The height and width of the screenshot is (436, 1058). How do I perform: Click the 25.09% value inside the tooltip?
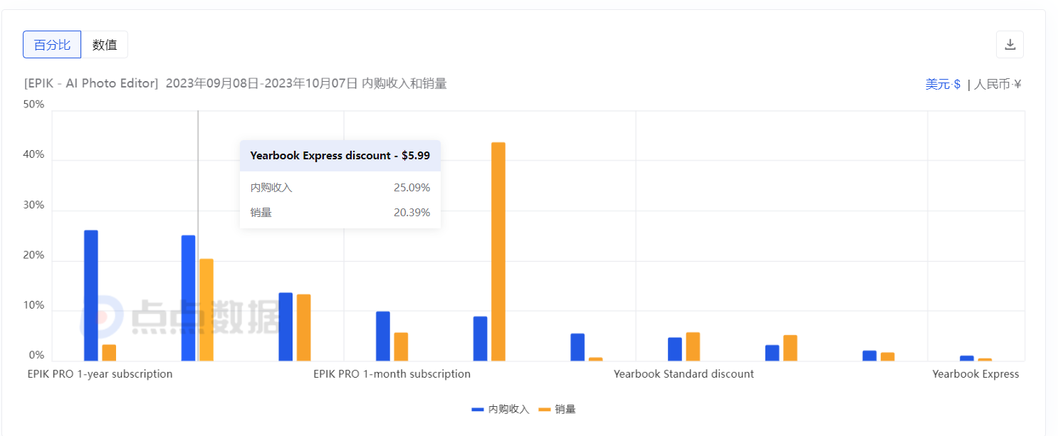point(413,187)
